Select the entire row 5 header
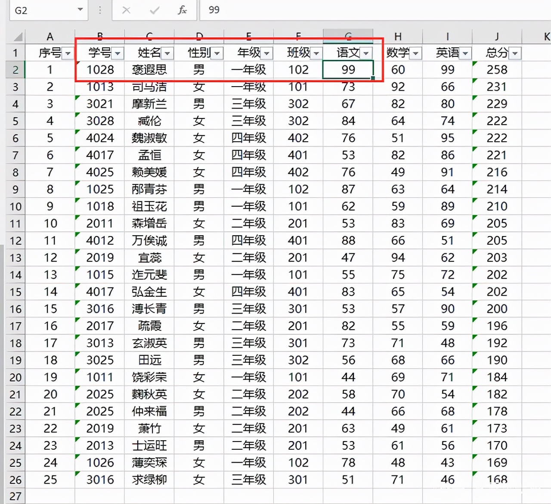 click(15, 121)
